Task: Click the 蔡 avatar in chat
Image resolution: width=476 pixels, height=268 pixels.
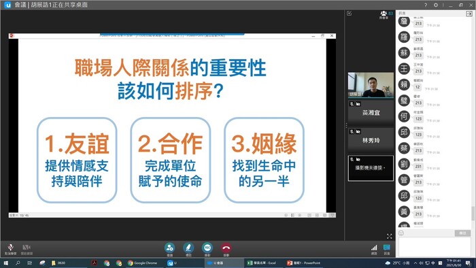Action: tap(404, 148)
